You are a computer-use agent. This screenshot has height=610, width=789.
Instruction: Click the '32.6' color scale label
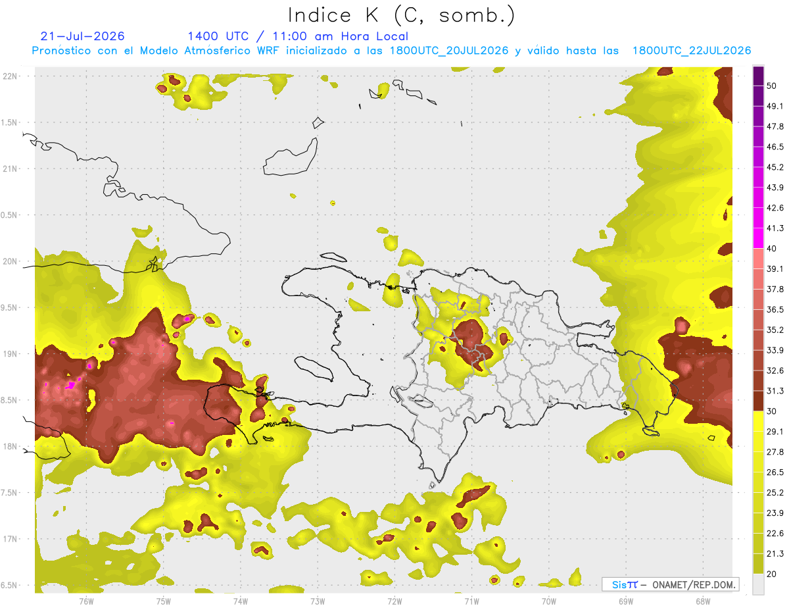tap(775, 370)
